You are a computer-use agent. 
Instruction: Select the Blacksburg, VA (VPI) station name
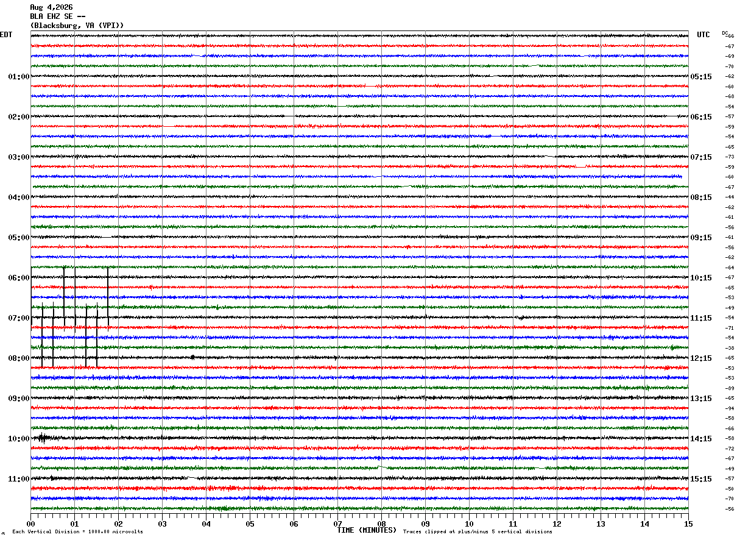77,26
